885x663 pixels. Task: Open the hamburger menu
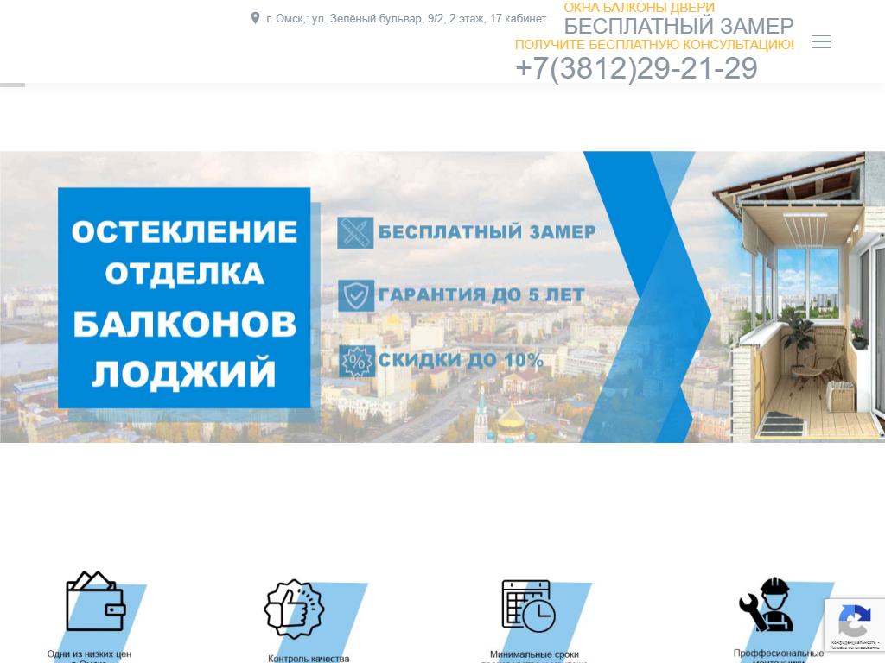coord(820,41)
